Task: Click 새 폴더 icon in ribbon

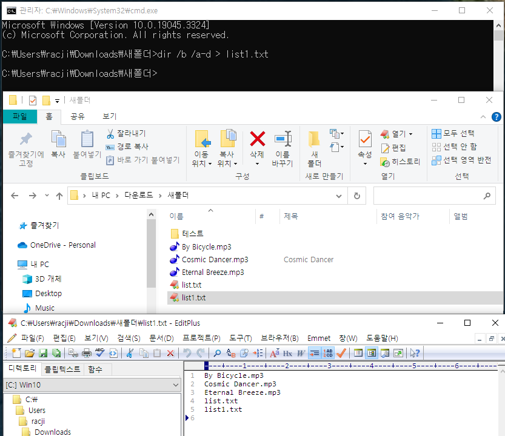Action: (314, 139)
